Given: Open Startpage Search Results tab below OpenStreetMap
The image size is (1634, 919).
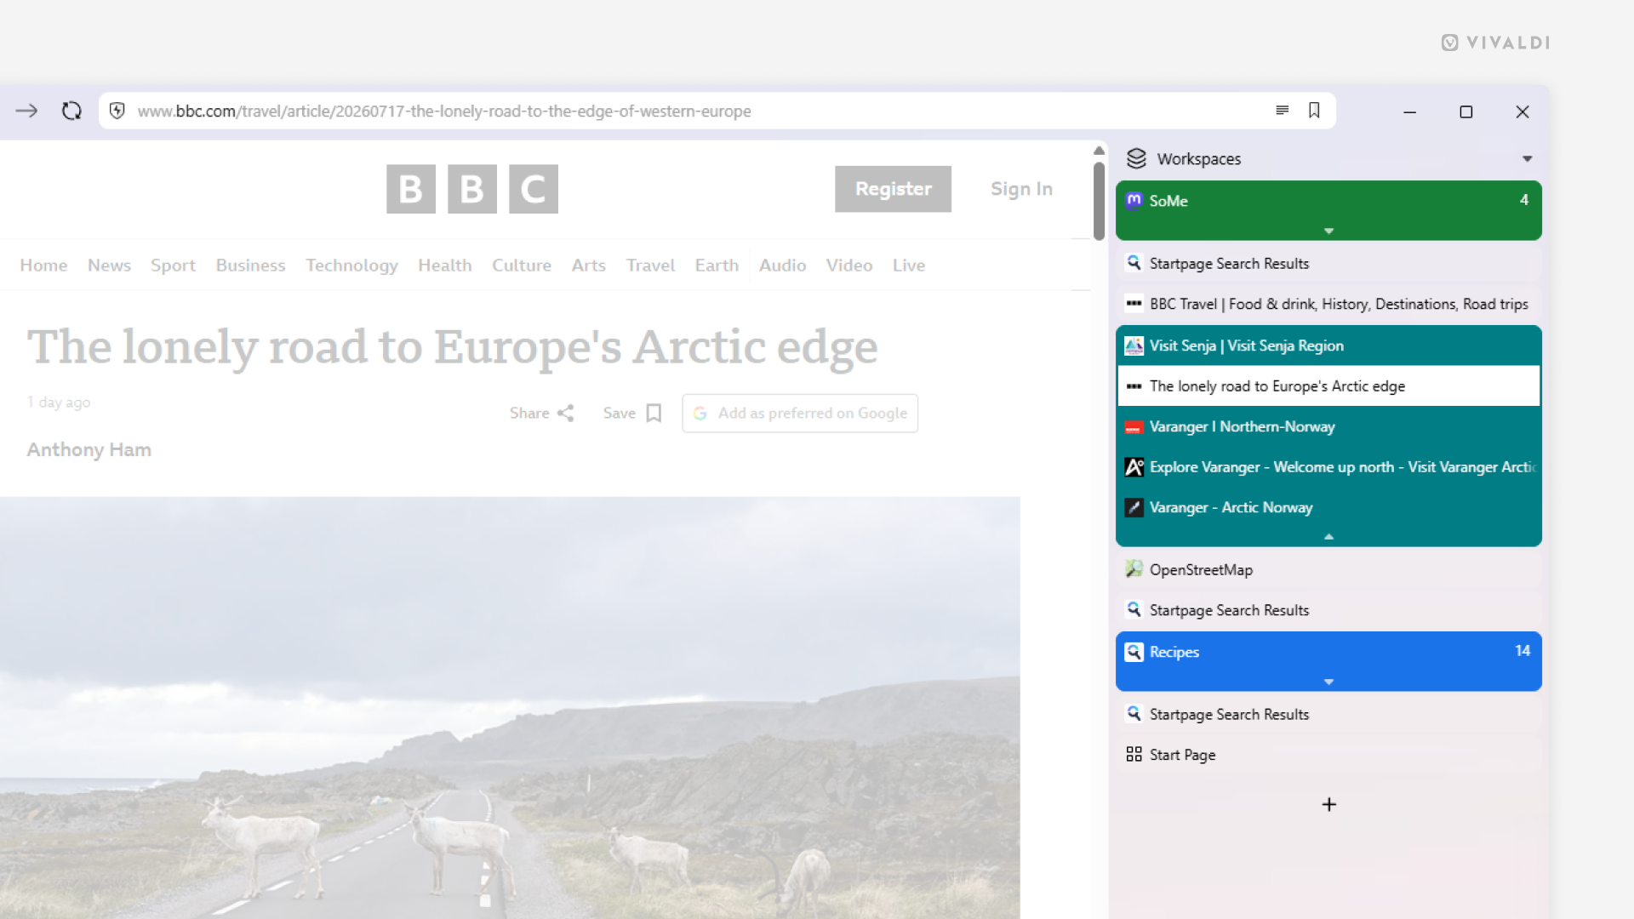Looking at the screenshot, I should 1328,610.
